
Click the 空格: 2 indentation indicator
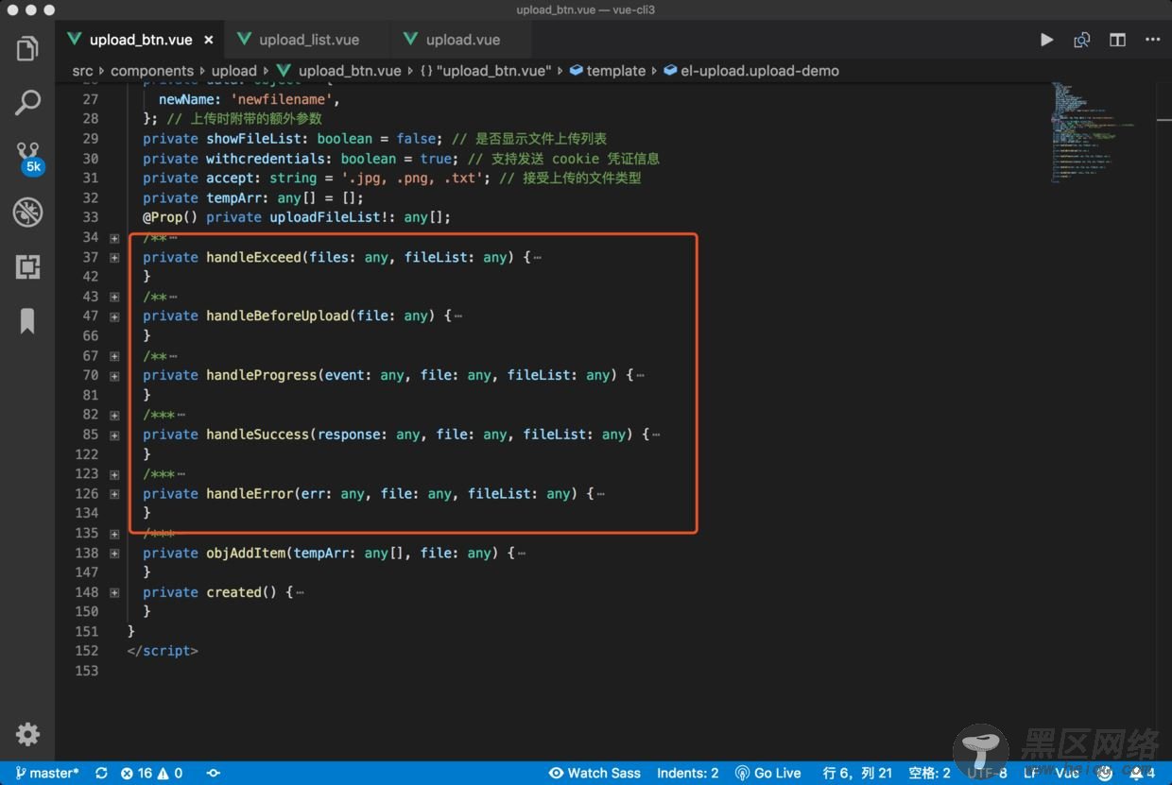929,773
